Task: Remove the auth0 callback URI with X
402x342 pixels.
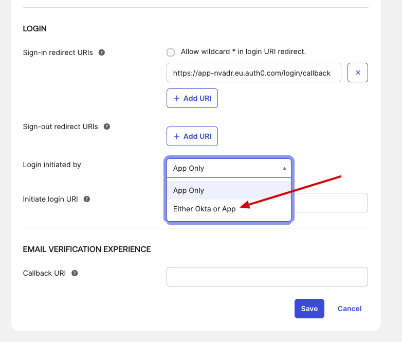Action: point(358,73)
